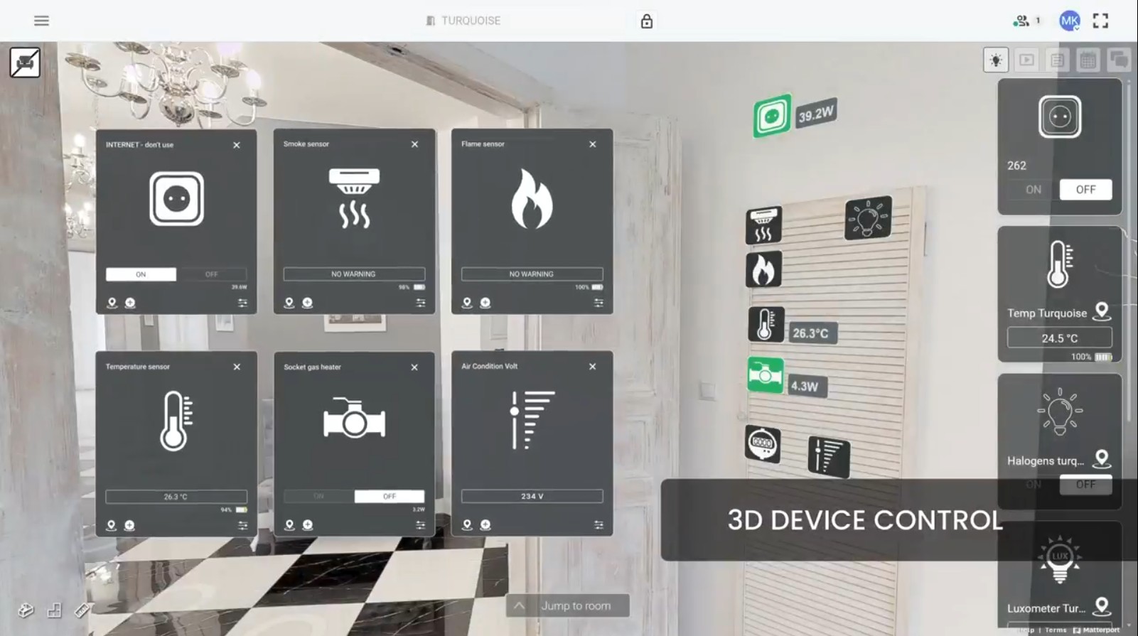Click the plus icon on INTERNET card
The image size is (1138, 636).
[x=130, y=303]
